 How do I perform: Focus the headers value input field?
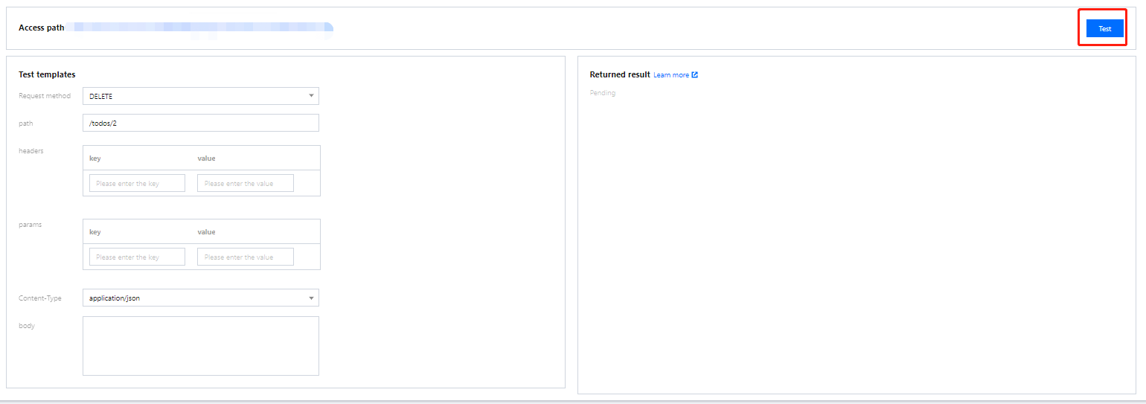point(246,183)
